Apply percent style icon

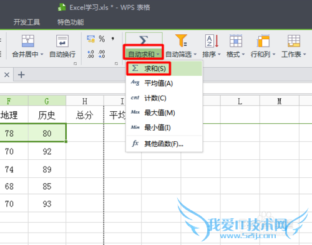pyautogui.click(x=102, y=39)
